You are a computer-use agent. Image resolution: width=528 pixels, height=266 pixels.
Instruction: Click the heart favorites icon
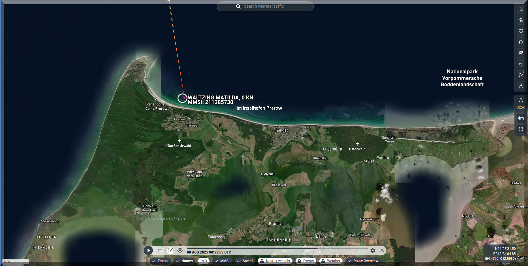click(521, 31)
